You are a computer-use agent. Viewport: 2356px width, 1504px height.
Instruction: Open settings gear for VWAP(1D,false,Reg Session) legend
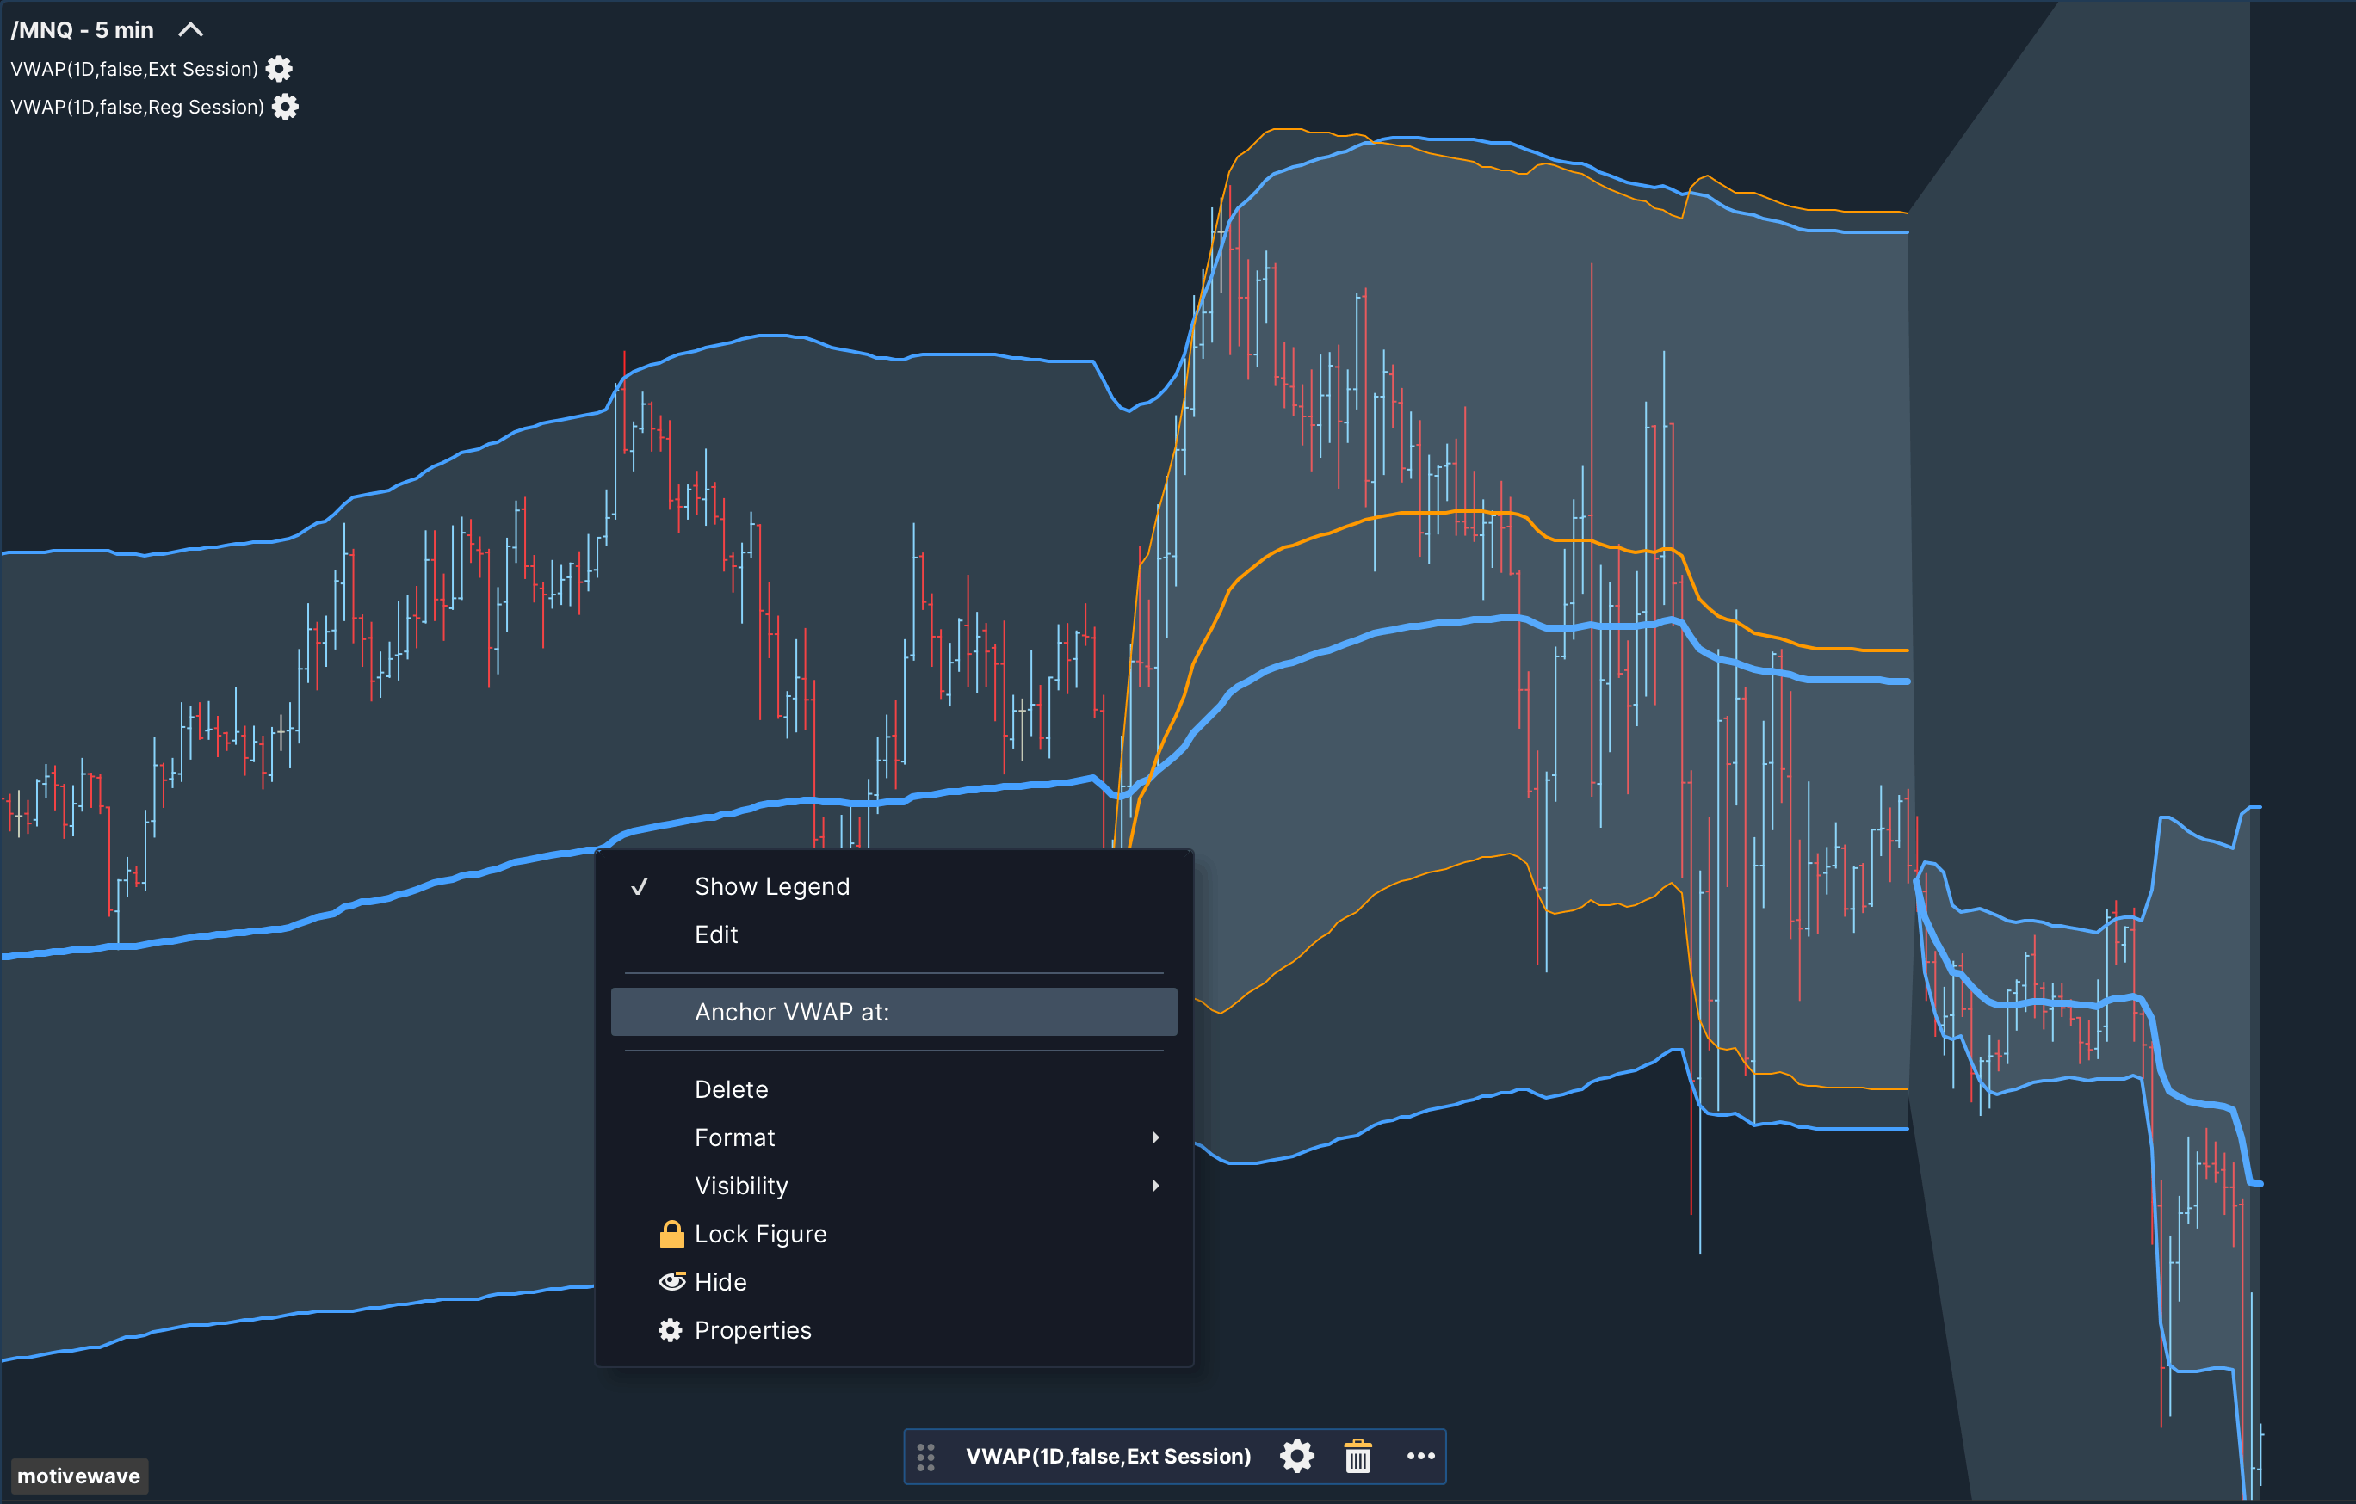[285, 107]
